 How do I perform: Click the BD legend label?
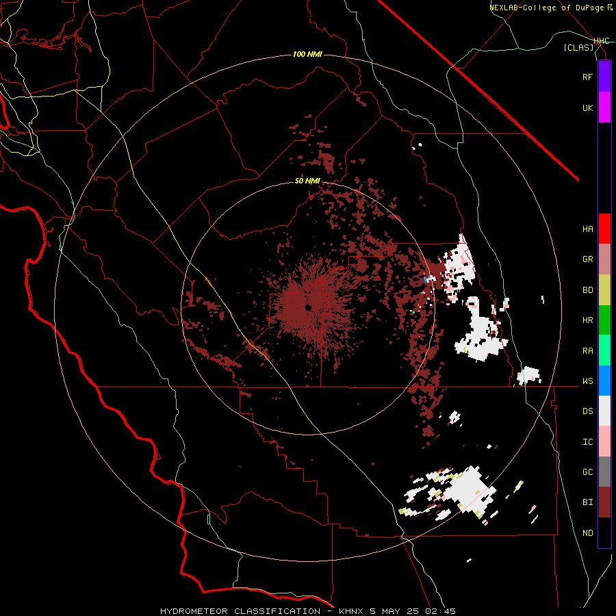pyautogui.click(x=587, y=290)
